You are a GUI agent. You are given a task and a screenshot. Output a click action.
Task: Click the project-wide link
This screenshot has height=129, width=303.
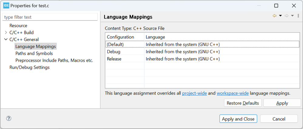[194, 93]
